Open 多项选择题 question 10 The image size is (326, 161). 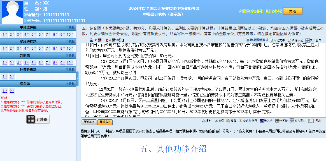(70, 49)
